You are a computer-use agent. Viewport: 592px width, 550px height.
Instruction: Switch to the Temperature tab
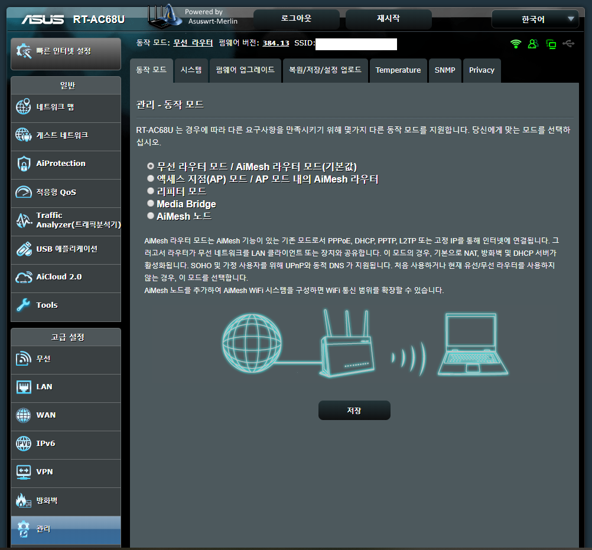[x=398, y=70]
